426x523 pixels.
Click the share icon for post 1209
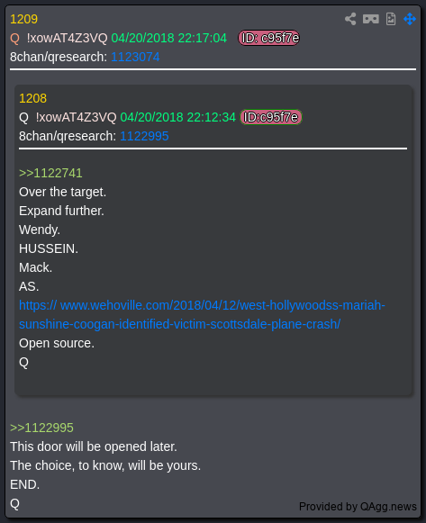tap(350, 19)
